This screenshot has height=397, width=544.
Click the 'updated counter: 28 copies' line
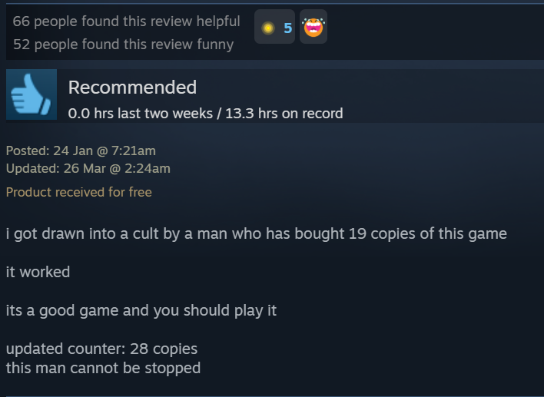click(x=101, y=349)
